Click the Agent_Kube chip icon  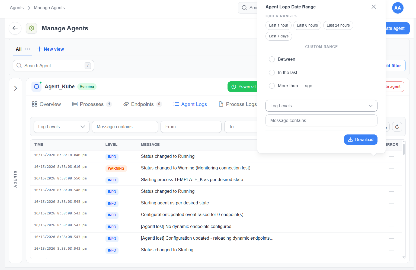tap(37, 86)
